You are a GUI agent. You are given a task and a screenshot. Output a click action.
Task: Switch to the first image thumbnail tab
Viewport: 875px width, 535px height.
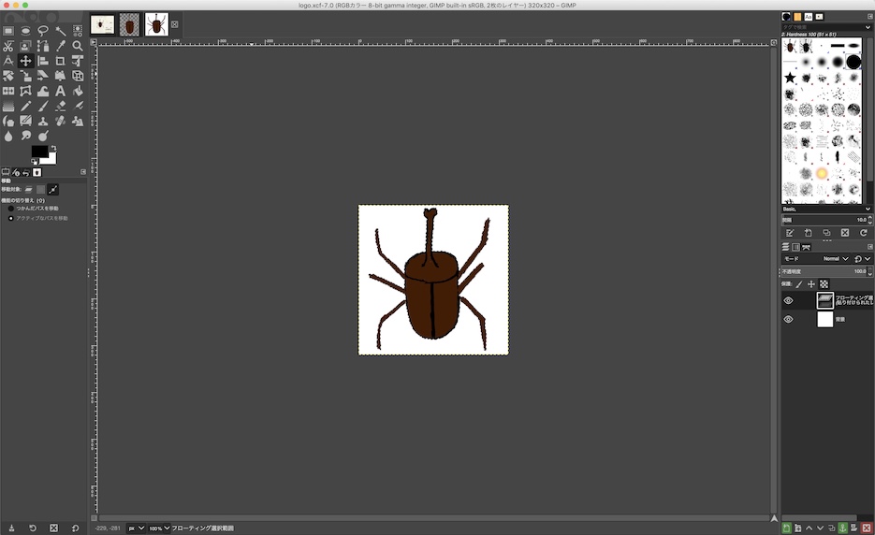tap(103, 24)
